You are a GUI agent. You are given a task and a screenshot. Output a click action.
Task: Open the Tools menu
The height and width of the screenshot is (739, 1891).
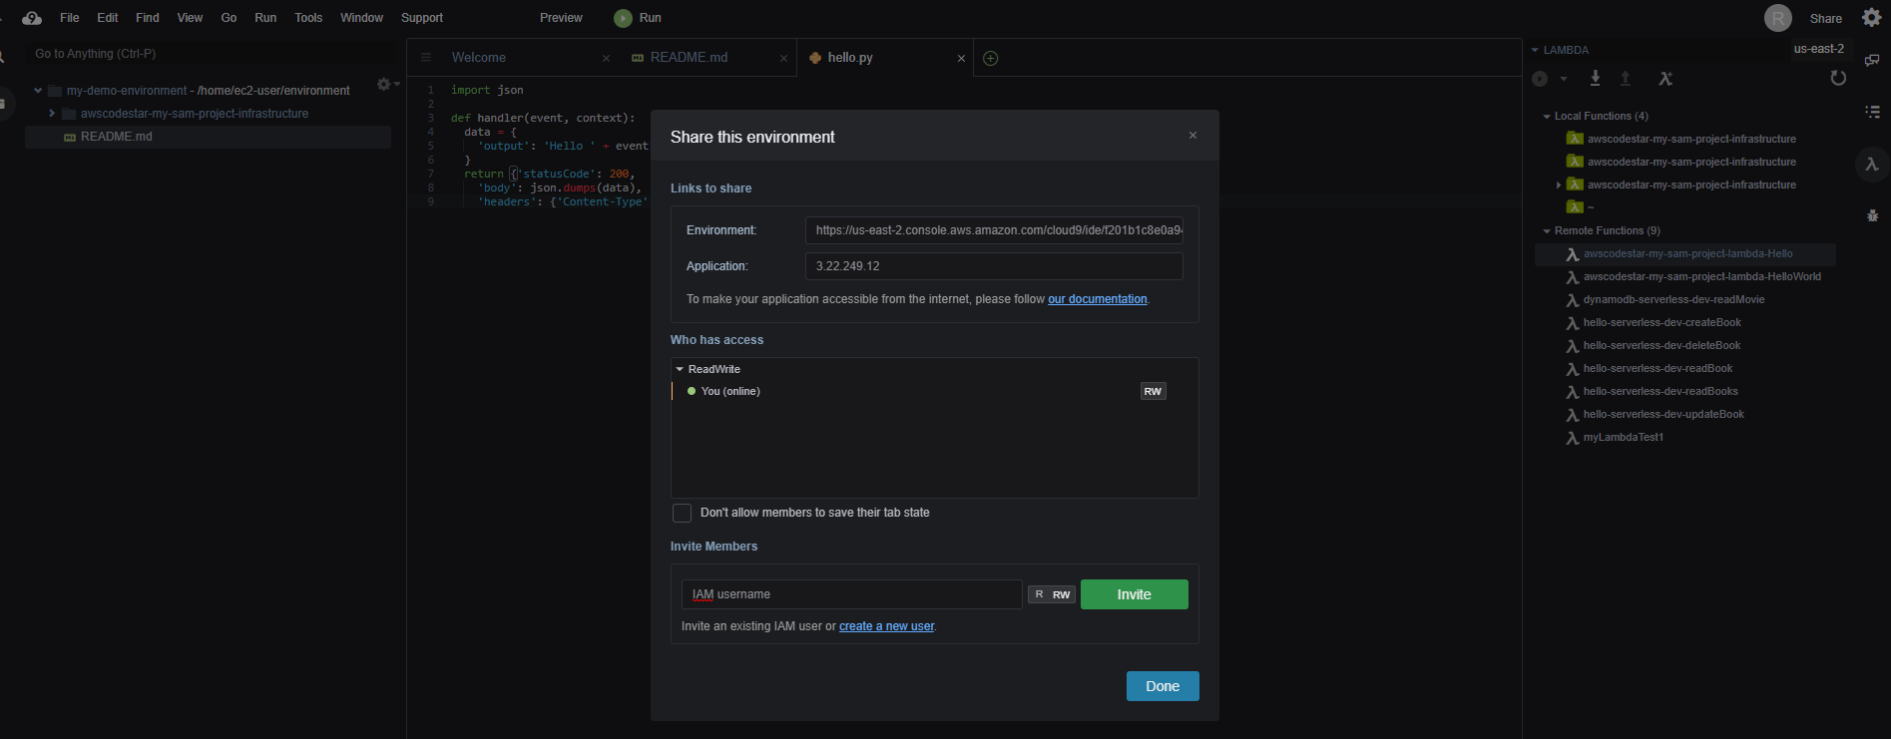click(x=308, y=18)
